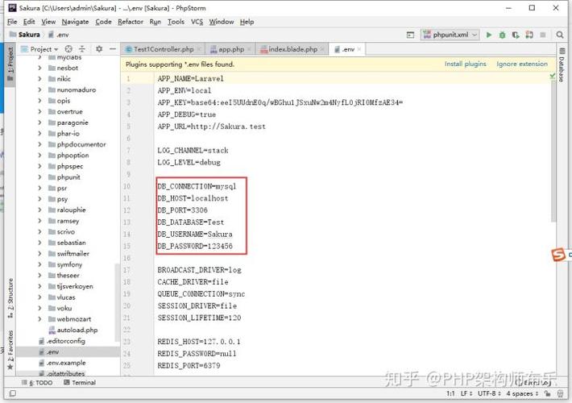Screen dimensions: 572x403
Task: Click the Sogou input method S icon
Action: 558,254
